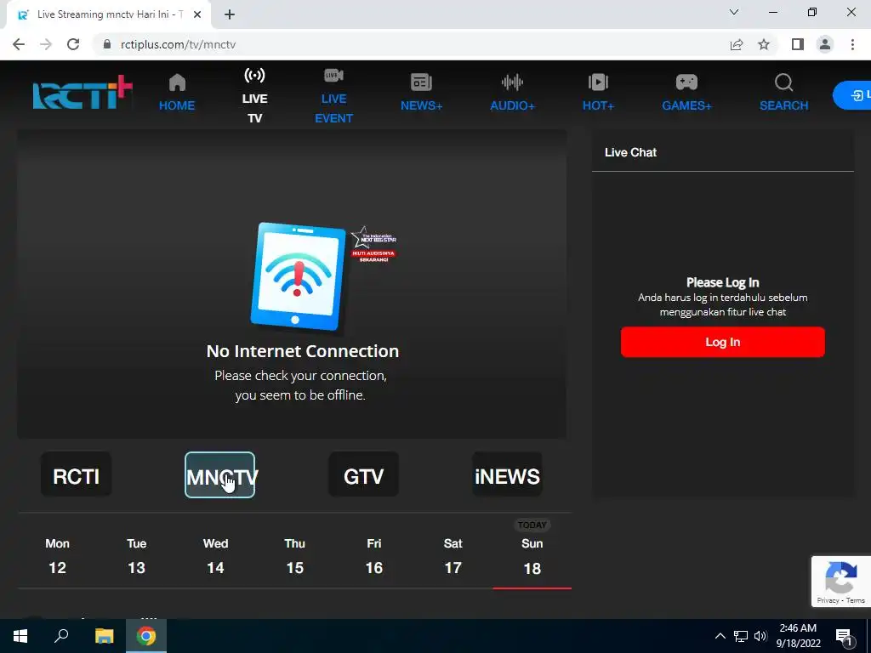The image size is (871, 653).
Task: Open reCAPTCHA Privacy link
Action: [x=828, y=600]
